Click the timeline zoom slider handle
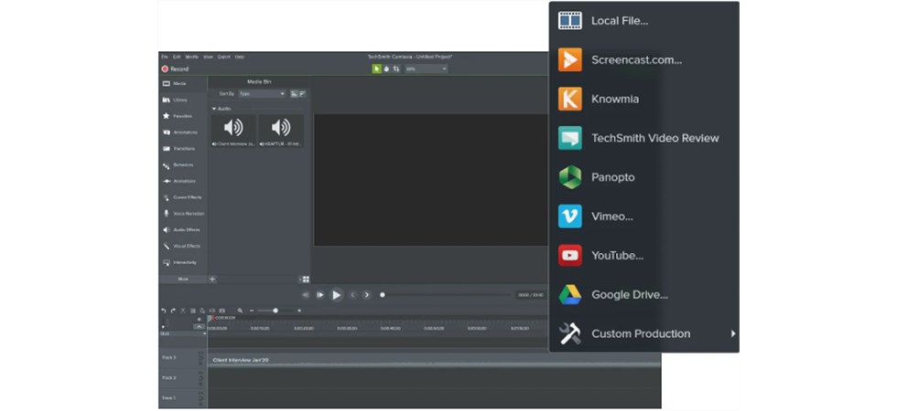The image size is (897, 411). [276, 311]
